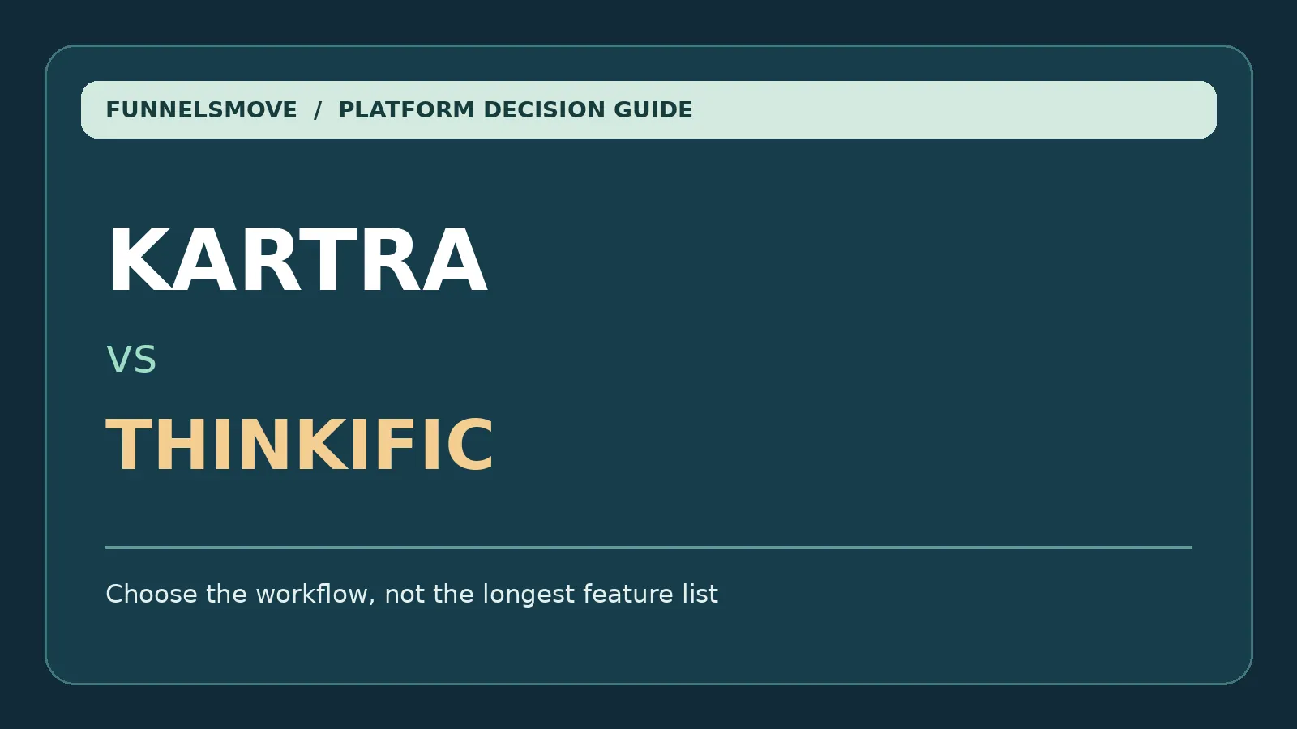Click the small 'vs' text
The height and width of the screenshot is (729, 1297).
click(131, 359)
